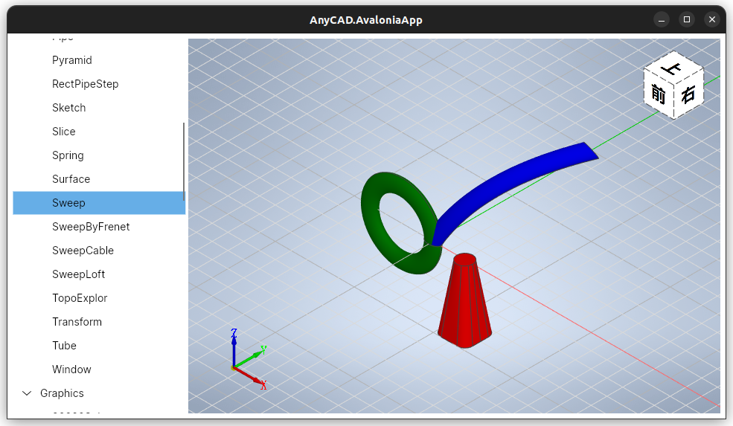Collapse the Graphics group chevron
The height and width of the screenshot is (426, 733).
click(27, 394)
